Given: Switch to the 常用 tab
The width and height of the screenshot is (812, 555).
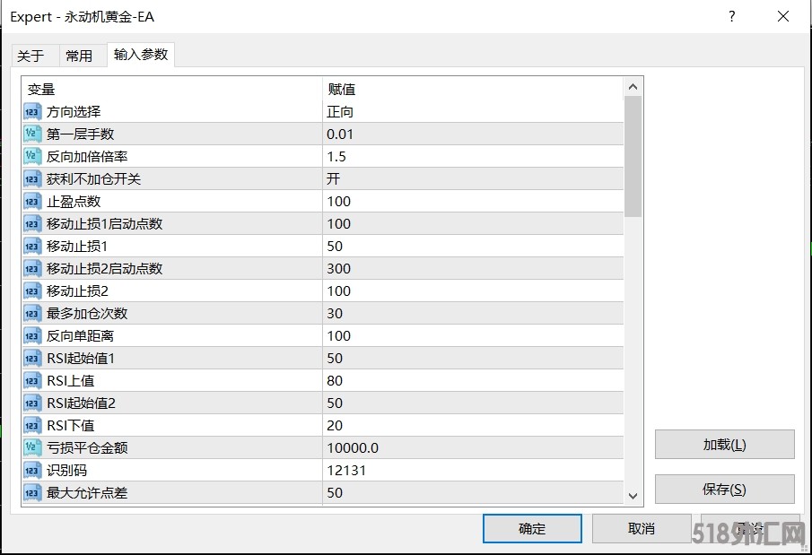Looking at the screenshot, I should click(79, 56).
